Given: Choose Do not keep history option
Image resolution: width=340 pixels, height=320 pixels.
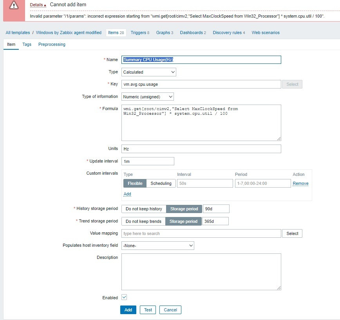Looking at the screenshot, I should 144,209.
